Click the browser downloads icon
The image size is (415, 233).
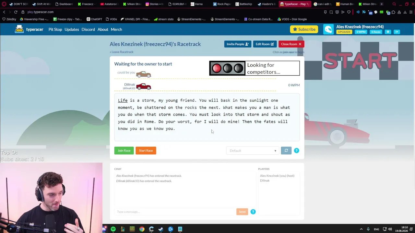coord(405,12)
